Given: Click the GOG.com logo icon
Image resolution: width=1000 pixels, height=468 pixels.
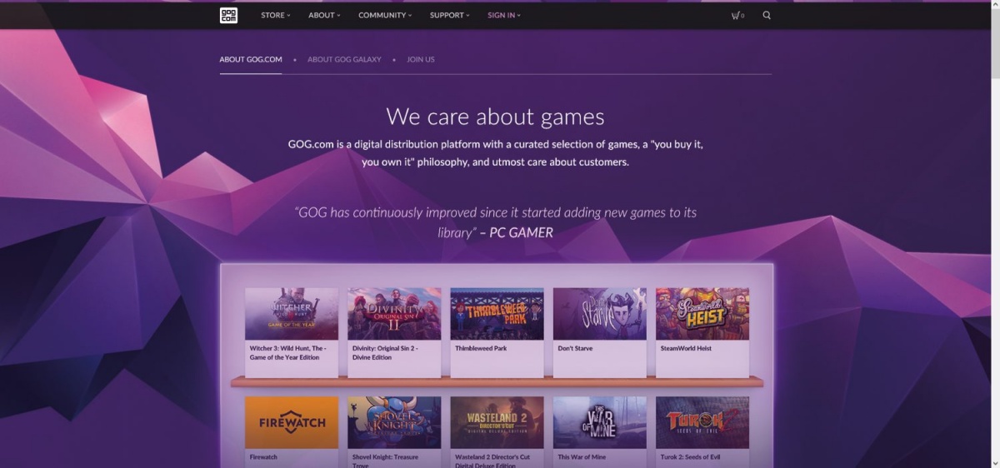Looking at the screenshot, I should pos(228,15).
